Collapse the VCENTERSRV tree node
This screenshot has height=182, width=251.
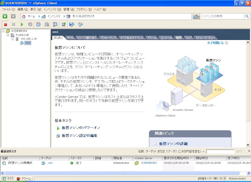coord(3,31)
